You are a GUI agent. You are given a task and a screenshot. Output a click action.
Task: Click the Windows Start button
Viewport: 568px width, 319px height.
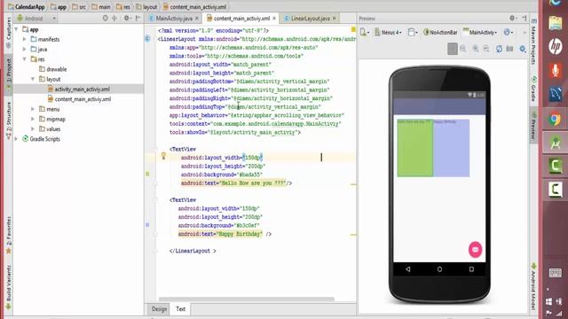[x=548, y=301]
